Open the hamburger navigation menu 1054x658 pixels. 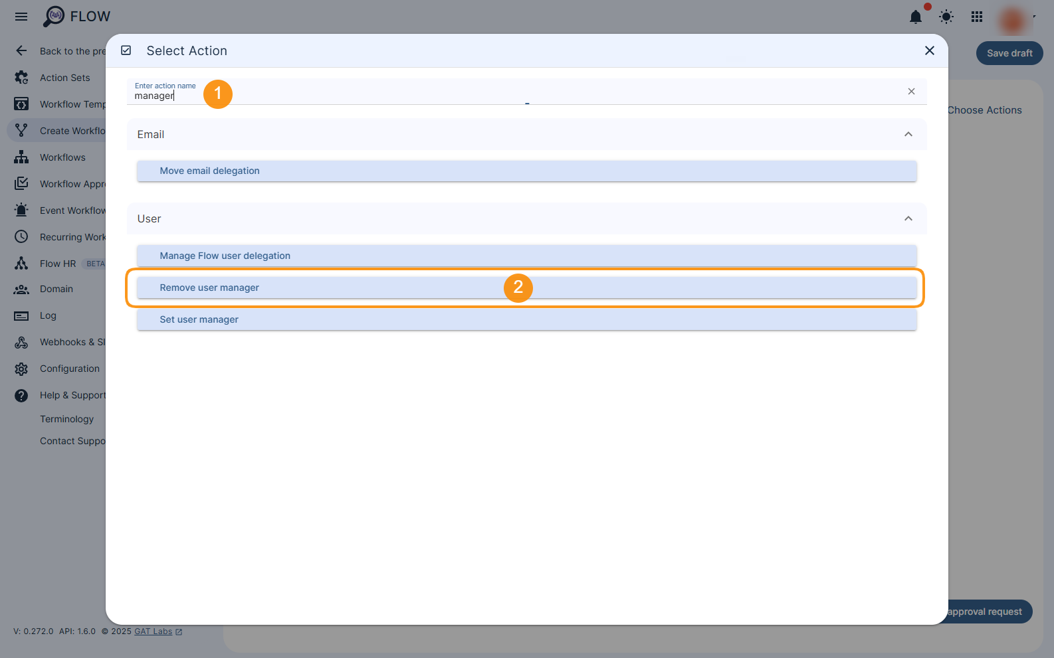point(21,17)
